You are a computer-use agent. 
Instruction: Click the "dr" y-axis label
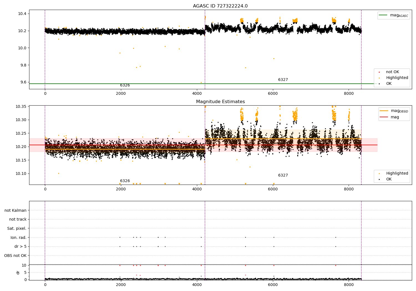coord(18,272)
